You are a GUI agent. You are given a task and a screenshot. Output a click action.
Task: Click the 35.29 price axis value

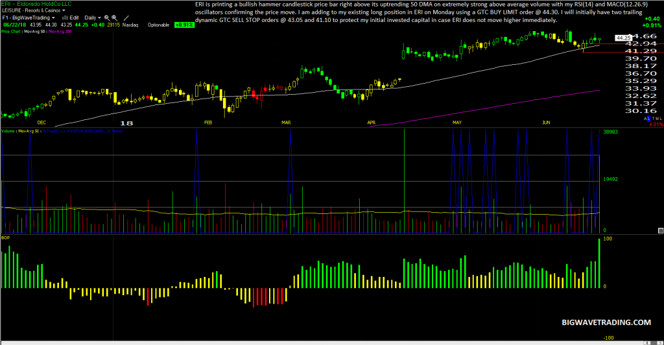click(x=641, y=81)
